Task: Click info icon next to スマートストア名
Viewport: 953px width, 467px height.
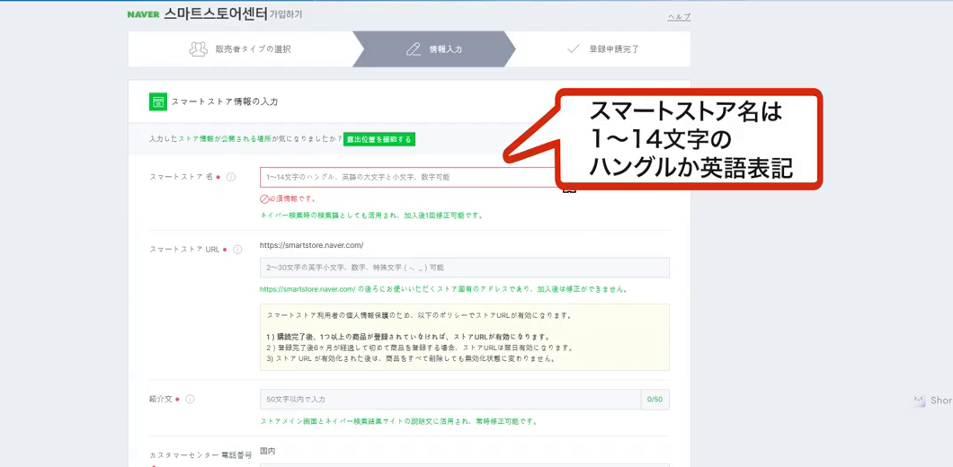Action: tap(231, 177)
